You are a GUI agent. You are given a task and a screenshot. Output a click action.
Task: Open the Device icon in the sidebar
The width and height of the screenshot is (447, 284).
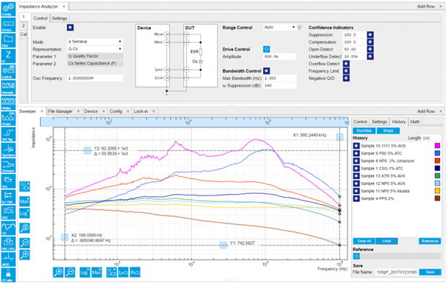pyautogui.click(x=9, y=25)
